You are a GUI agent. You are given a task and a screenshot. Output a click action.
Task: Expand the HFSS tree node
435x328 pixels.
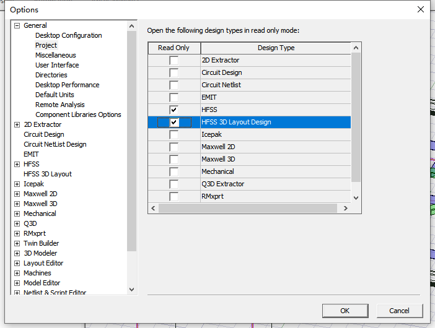17,164
